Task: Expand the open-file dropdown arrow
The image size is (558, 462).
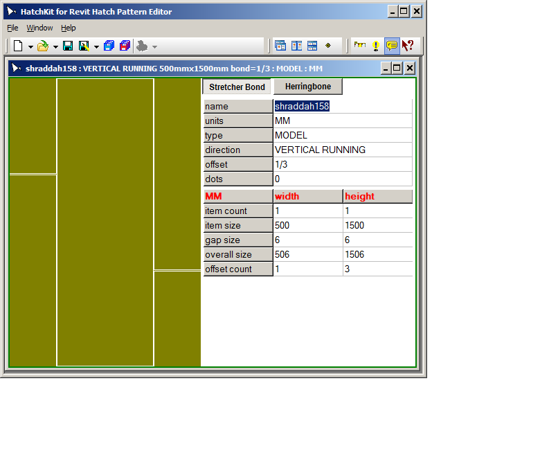Action: 55,46
